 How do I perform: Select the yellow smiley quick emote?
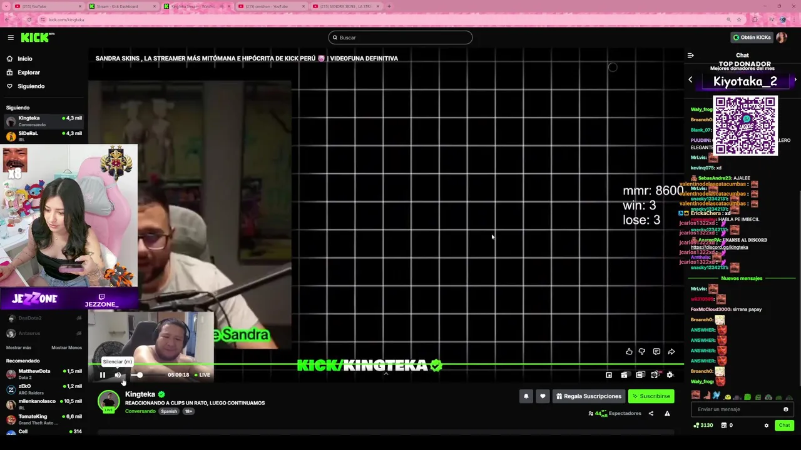click(x=727, y=397)
